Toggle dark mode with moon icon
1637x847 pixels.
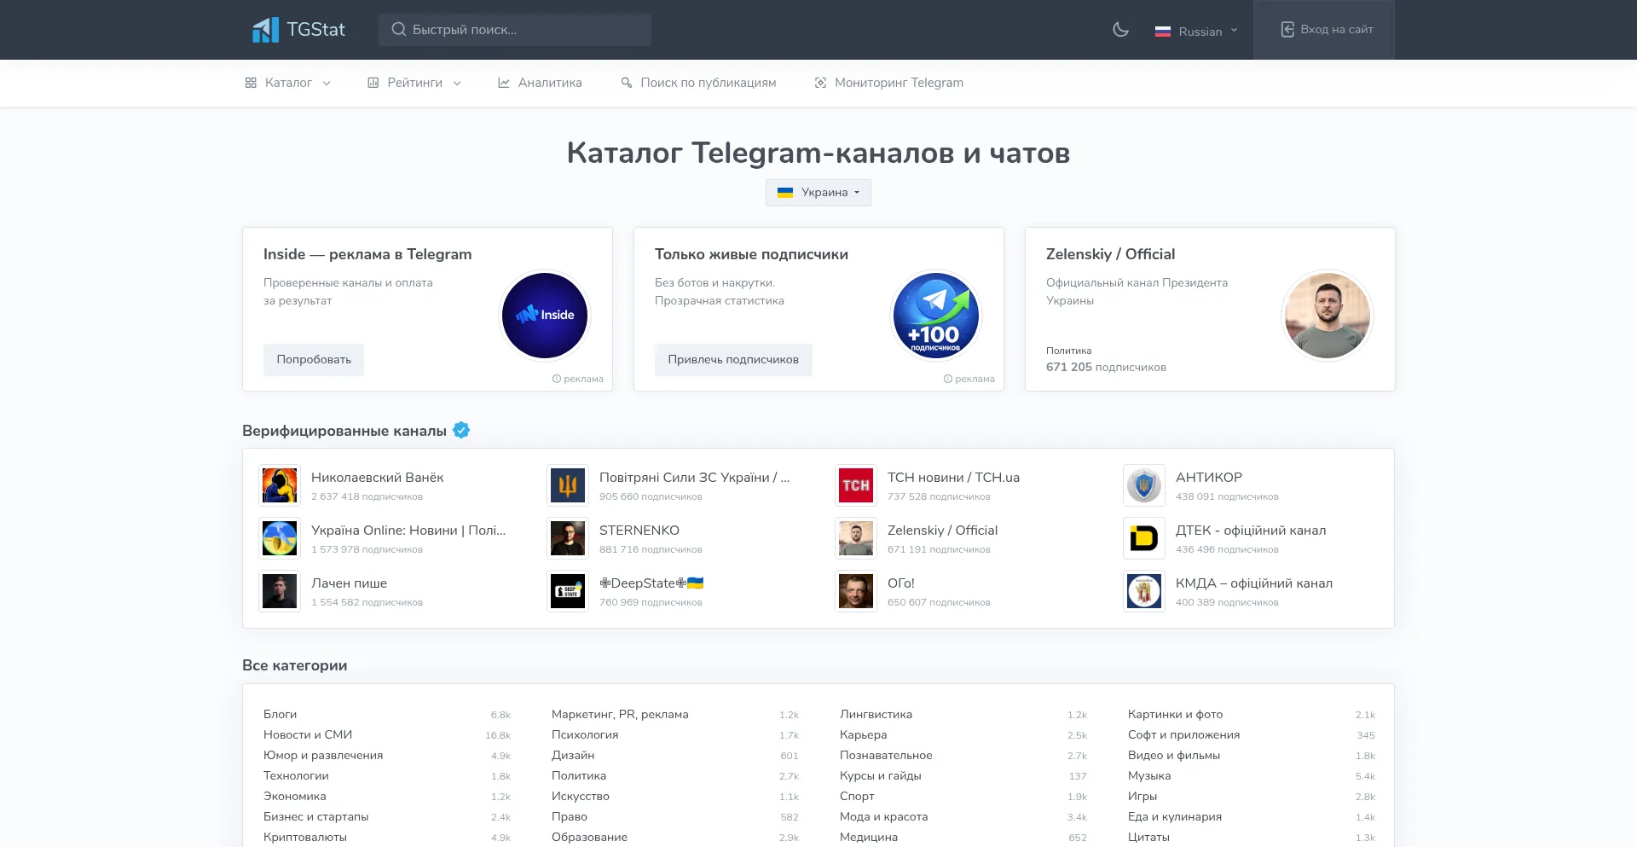click(1120, 30)
